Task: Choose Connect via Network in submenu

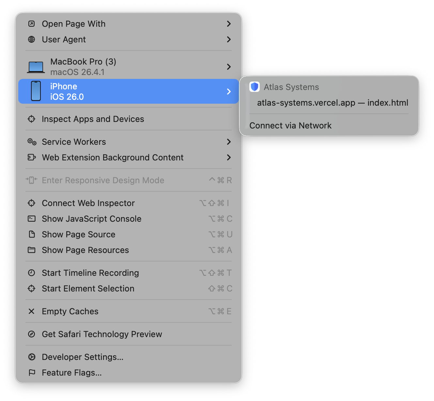Action: 329,126
